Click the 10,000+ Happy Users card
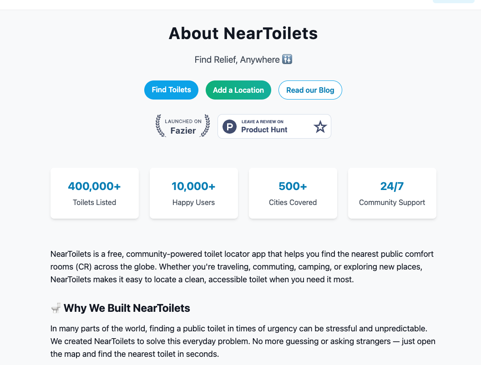 click(x=193, y=193)
